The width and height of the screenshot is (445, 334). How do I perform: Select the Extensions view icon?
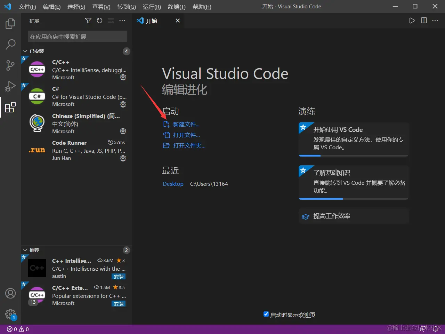coord(10,107)
